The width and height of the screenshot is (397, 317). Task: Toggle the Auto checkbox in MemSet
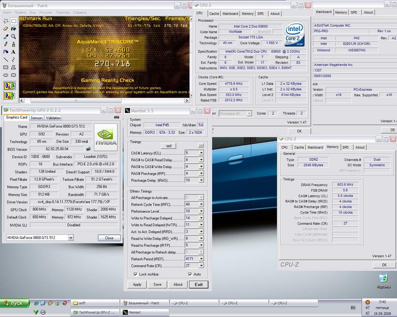coord(190,274)
